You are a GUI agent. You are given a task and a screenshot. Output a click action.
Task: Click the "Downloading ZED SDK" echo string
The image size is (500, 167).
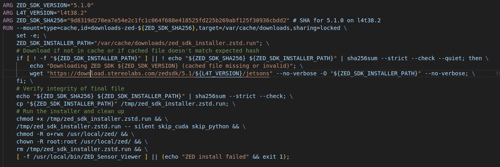pyautogui.click(x=167, y=65)
